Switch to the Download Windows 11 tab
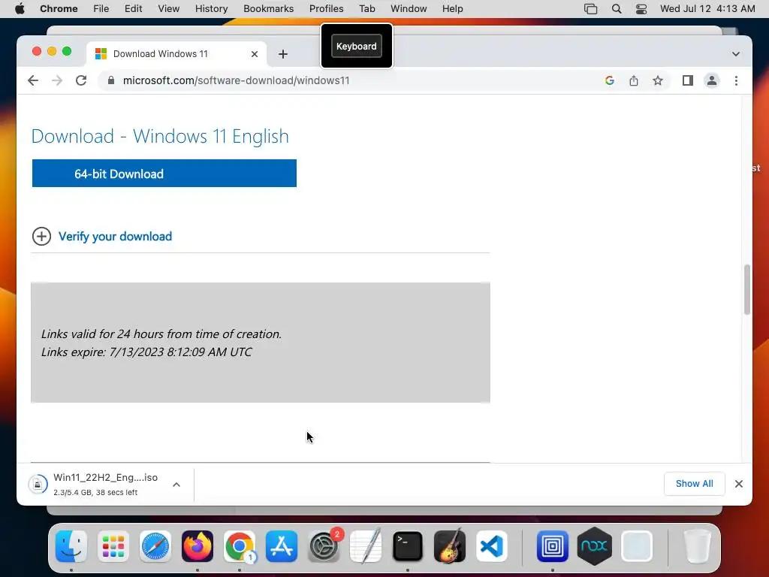The image size is (769, 577). coord(176,54)
